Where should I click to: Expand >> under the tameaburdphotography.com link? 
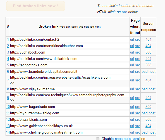pos(12,100)
